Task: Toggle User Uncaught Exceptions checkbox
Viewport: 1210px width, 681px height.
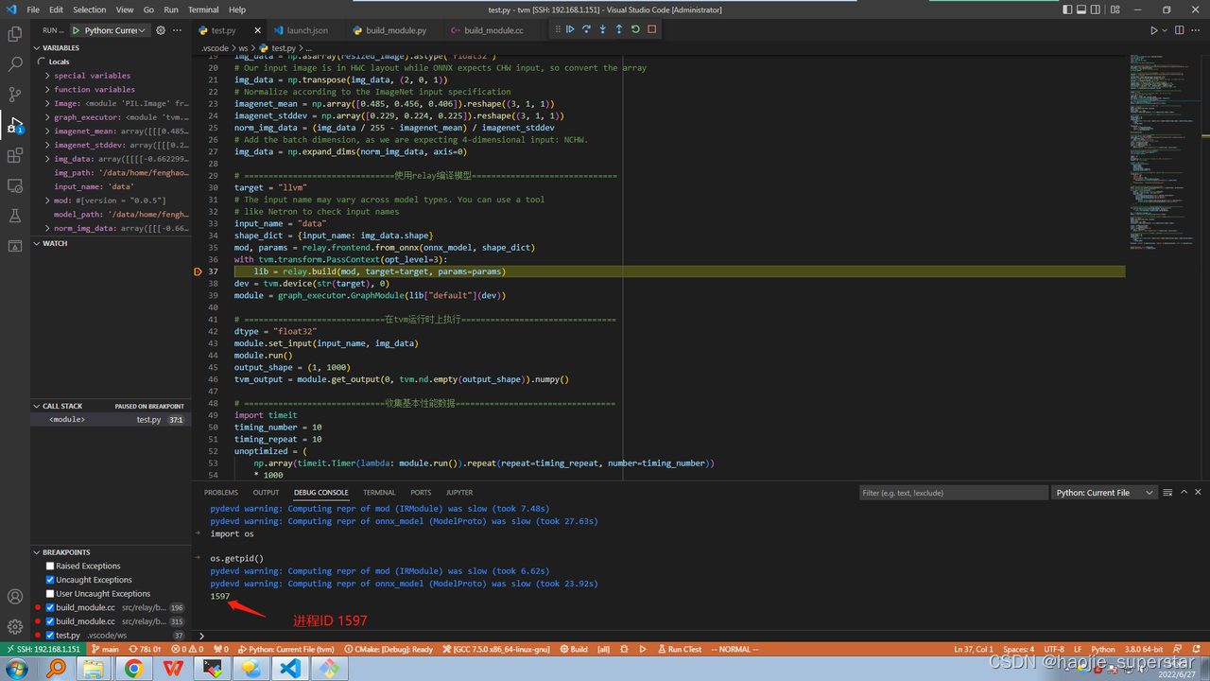Action: (50, 594)
